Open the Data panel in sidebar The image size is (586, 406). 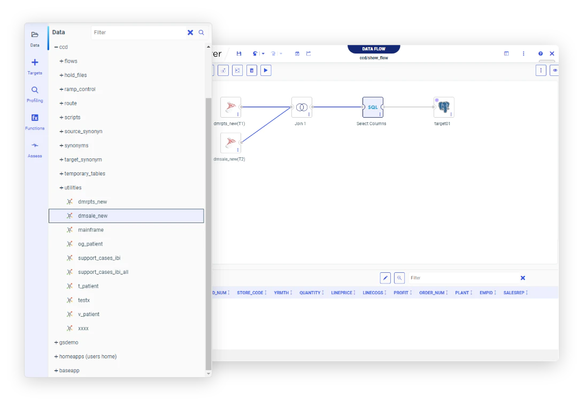pos(35,39)
